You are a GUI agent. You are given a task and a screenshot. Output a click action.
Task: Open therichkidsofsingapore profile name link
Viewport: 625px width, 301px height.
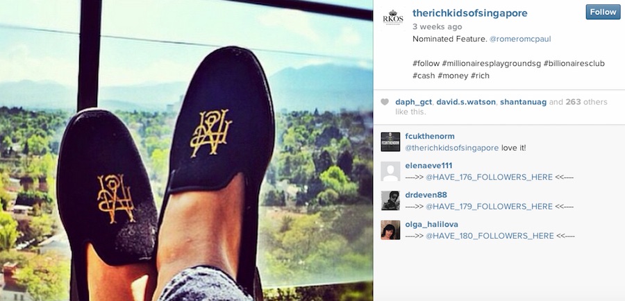(x=470, y=13)
